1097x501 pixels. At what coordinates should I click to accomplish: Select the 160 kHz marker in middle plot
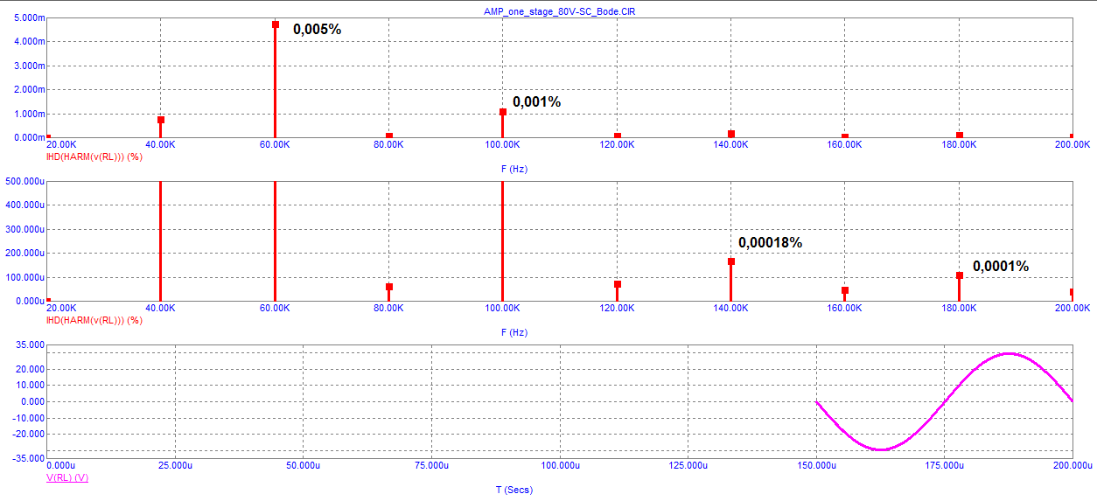(845, 290)
